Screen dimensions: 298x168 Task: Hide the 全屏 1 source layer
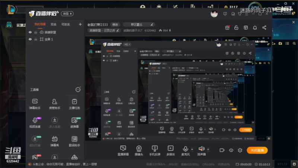(30, 39)
